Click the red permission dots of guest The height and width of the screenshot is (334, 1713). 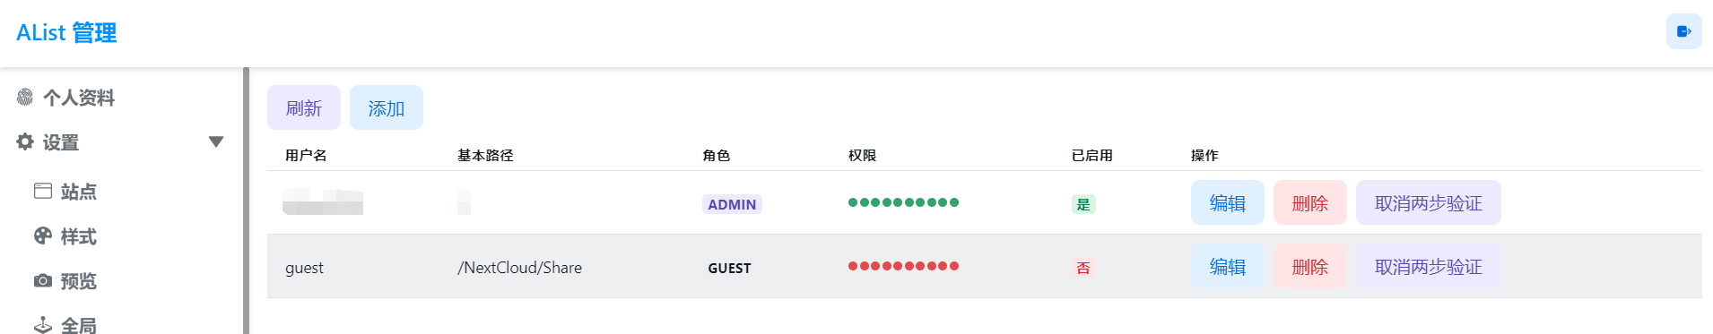coord(904,266)
